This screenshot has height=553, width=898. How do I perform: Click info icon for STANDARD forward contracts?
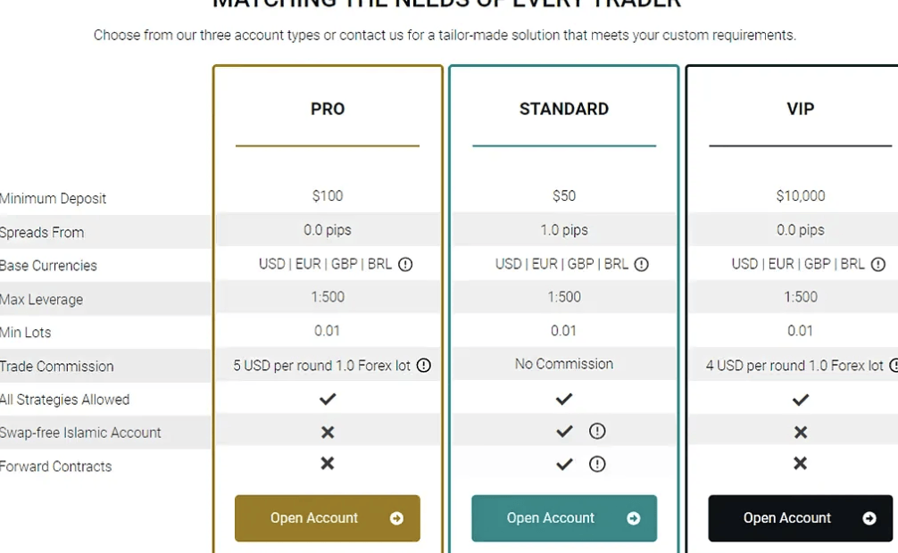pyautogui.click(x=597, y=464)
